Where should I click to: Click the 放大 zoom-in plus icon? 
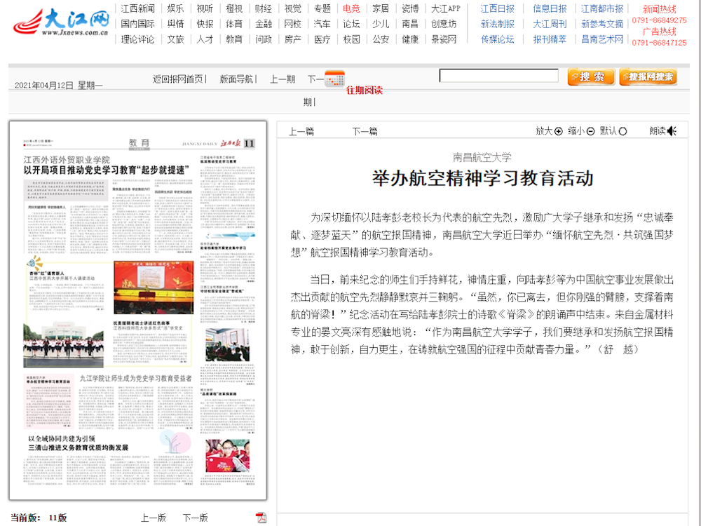coord(559,131)
